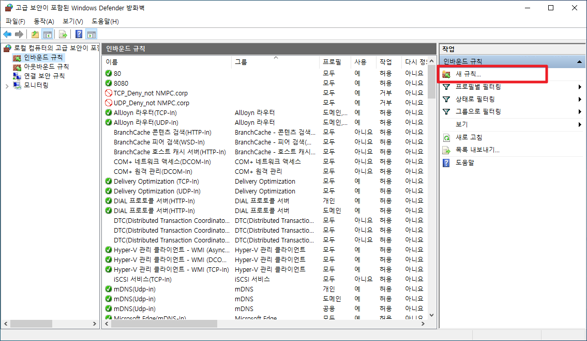Expand the 모니터링 tree node

click(7, 86)
